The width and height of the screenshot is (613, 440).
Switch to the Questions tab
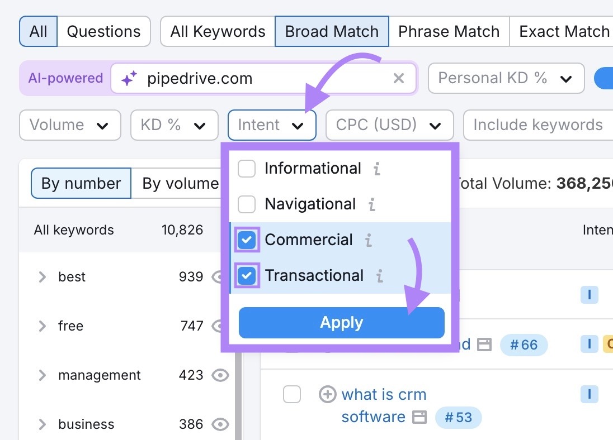(103, 31)
